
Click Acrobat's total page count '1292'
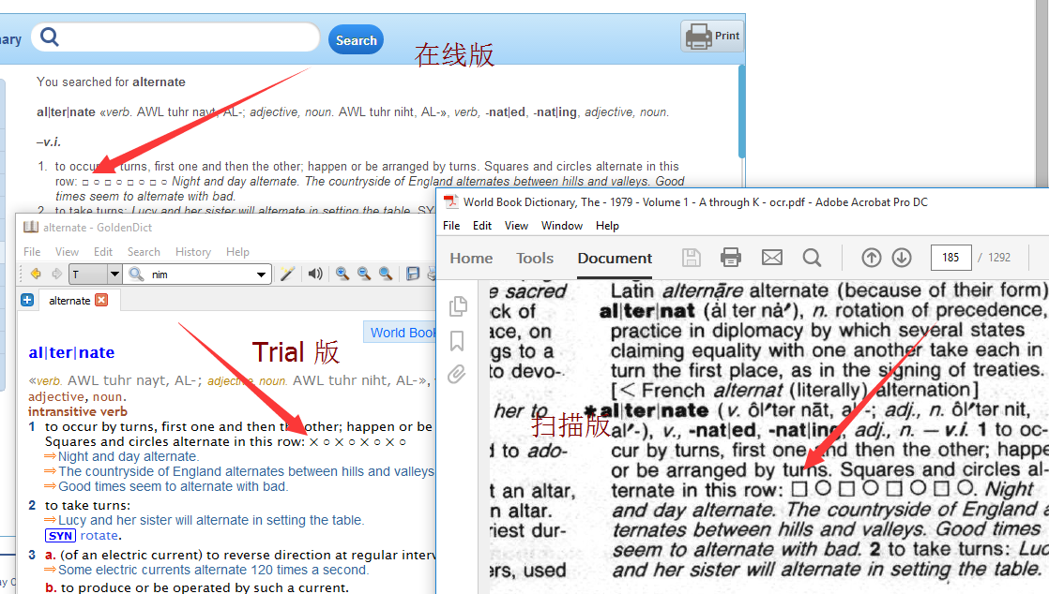pyautogui.click(x=999, y=258)
